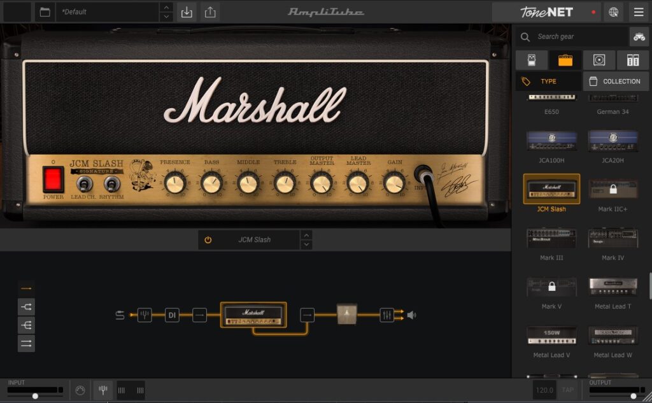652x403 pixels.
Task: Switch to the stomp pedals tab
Action: 532,60
